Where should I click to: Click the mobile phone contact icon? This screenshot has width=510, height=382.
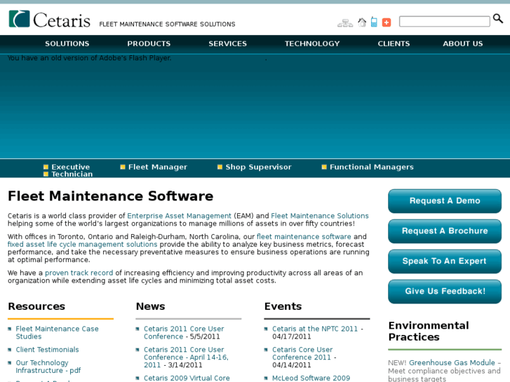pyautogui.click(x=374, y=22)
